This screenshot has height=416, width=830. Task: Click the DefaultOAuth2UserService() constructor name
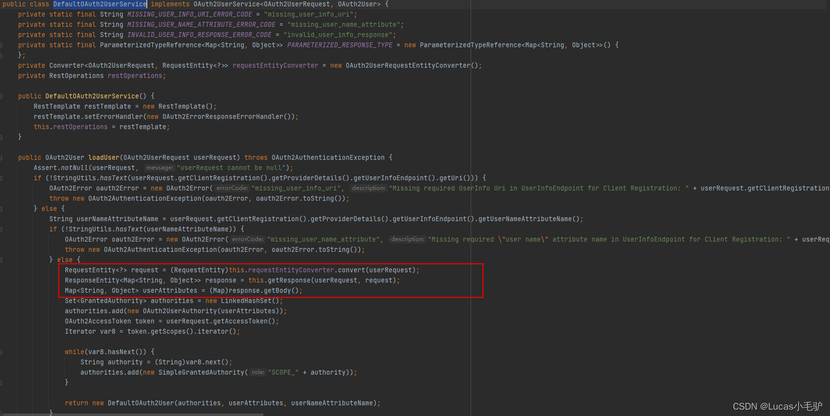point(92,96)
